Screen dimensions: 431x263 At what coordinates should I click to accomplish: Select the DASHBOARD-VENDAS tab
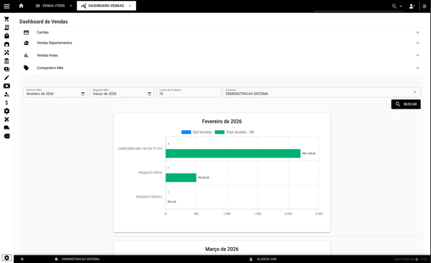[106, 6]
